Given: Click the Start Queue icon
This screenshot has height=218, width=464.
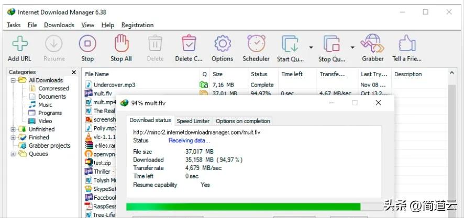Looking at the screenshot, I should 290,44.
